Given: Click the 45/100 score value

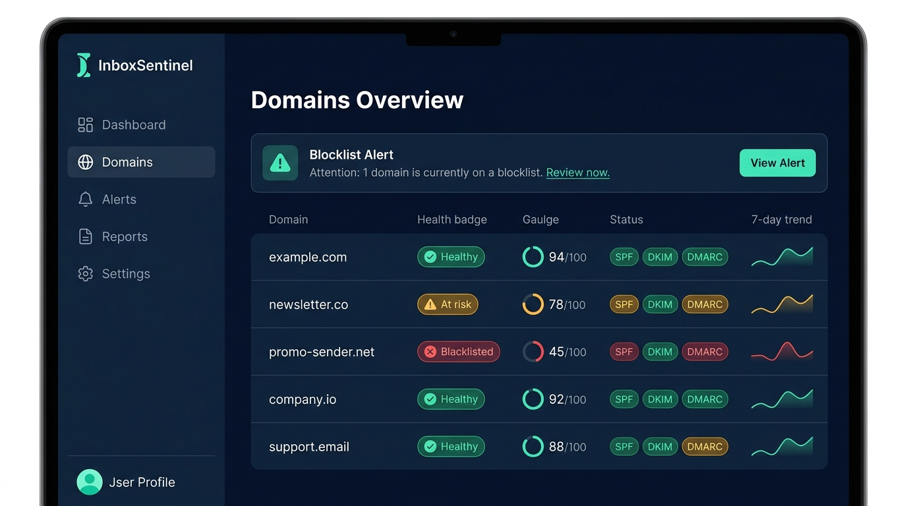Looking at the screenshot, I should 568,352.
